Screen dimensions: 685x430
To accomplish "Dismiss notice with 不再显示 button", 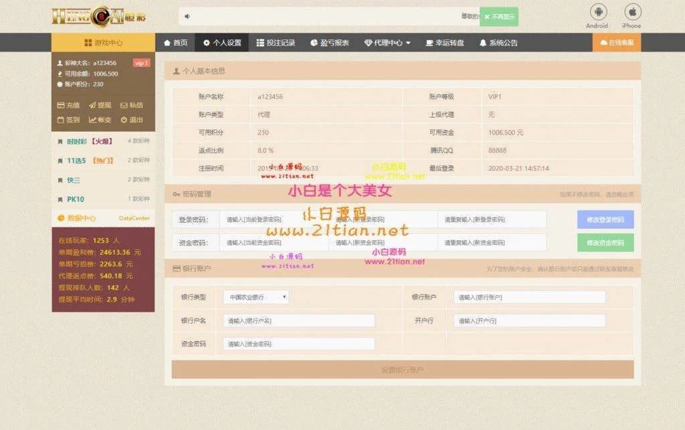I will click(x=499, y=17).
